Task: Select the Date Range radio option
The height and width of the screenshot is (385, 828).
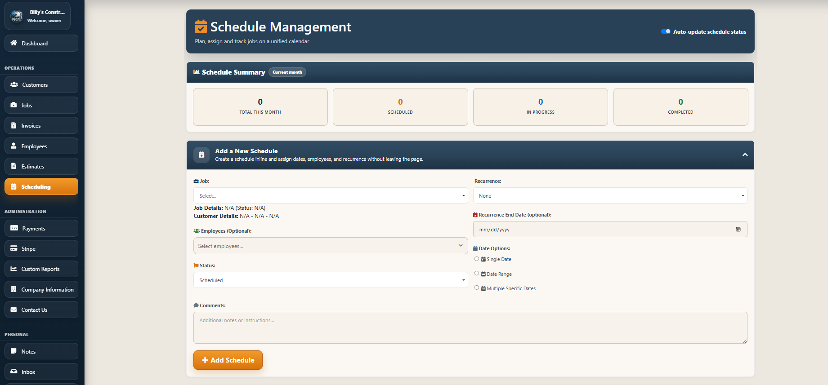Action: (477, 273)
